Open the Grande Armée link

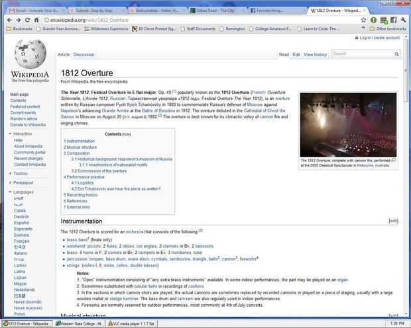coord(115,110)
